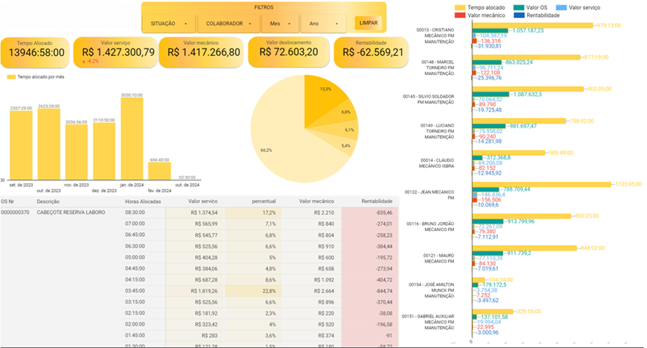Expand the Mes filter dropdown
The height and width of the screenshot is (348, 647).
(280, 23)
